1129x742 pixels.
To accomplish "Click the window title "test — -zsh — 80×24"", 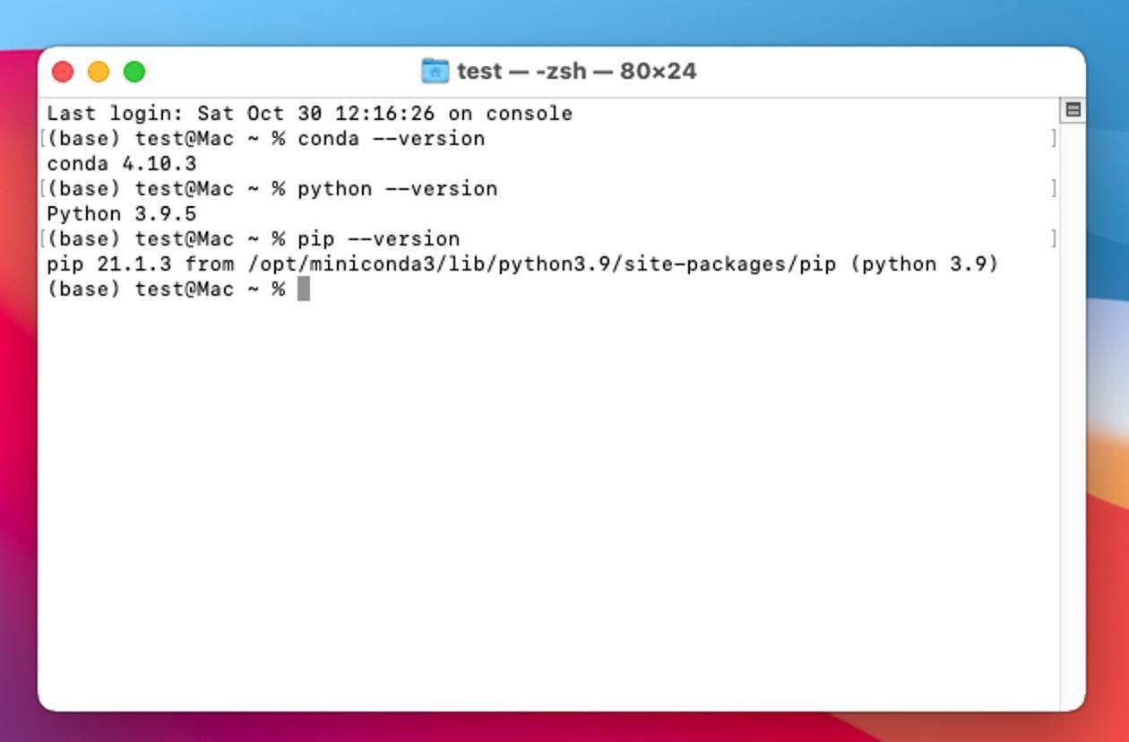I will [x=576, y=71].
